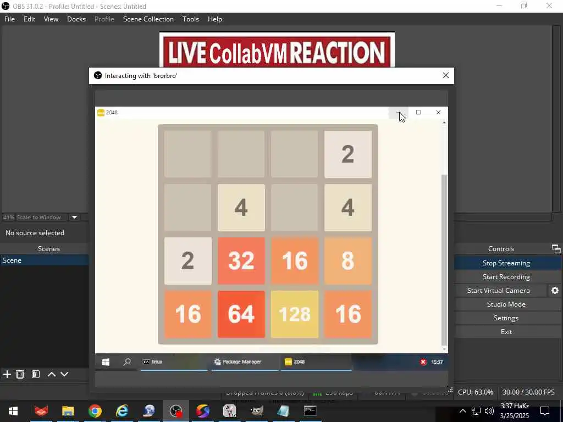Click the 15:37 clock in the VM taskbar

437,362
